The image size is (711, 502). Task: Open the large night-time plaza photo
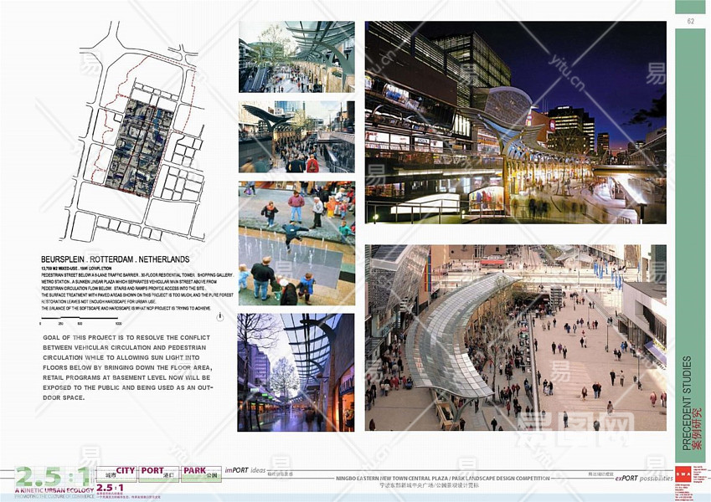click(x=516, y=122)
